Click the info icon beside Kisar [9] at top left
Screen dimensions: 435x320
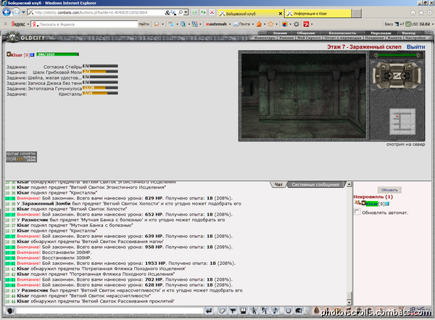(x=32, y=54)
